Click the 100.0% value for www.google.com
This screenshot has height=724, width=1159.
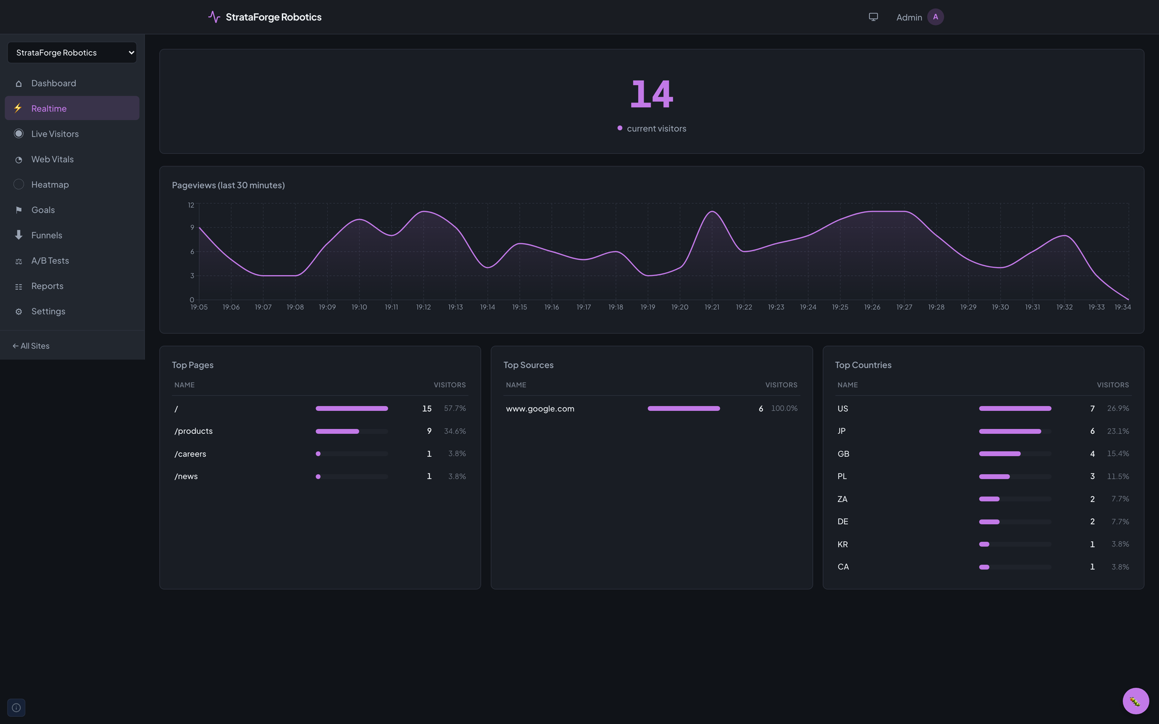pos(784,408)
